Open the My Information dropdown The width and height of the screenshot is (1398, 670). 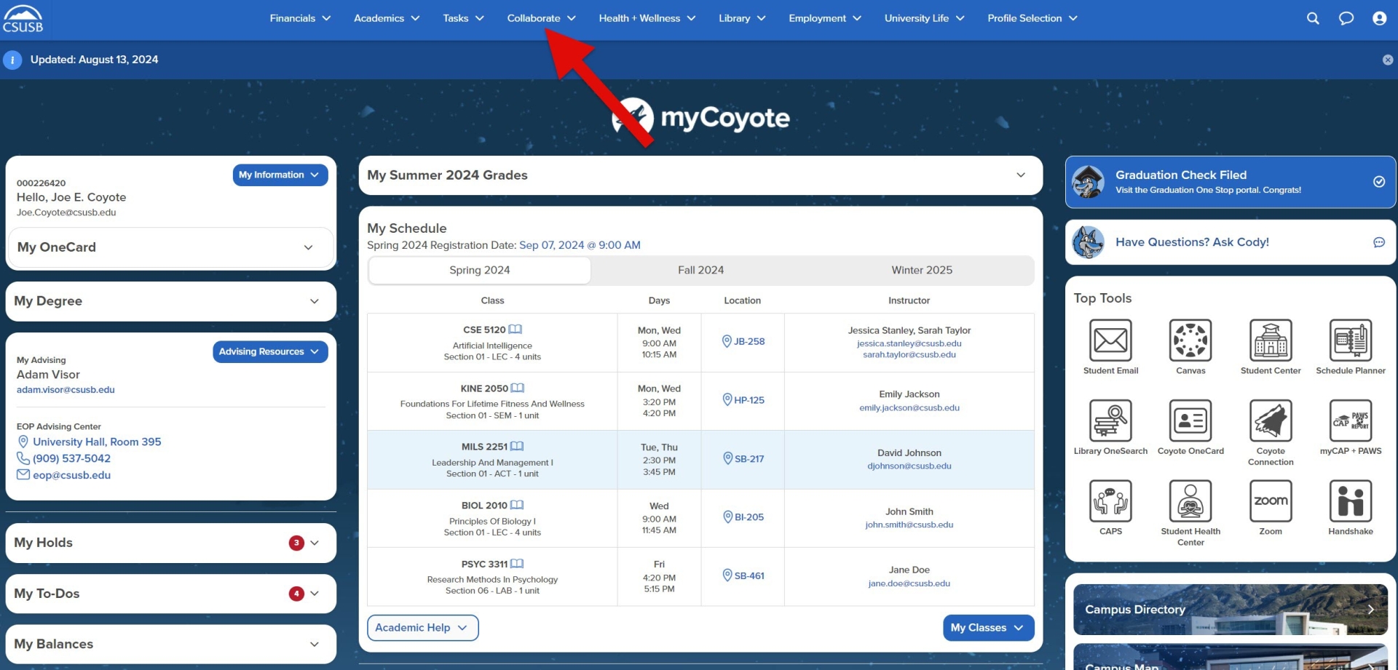280,175
